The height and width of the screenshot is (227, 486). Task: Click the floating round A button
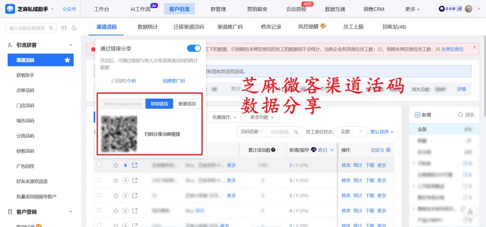(470, 212)
